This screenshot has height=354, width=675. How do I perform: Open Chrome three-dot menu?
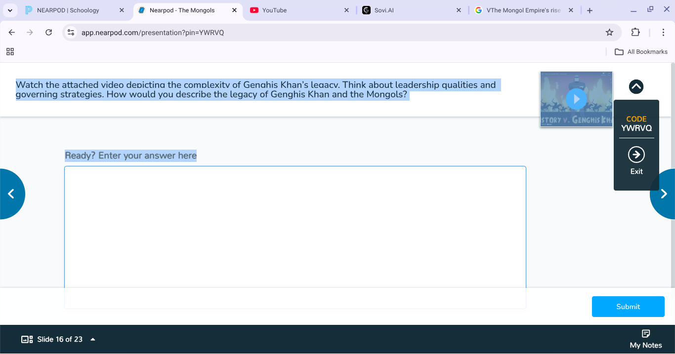(x=663, y=33)
